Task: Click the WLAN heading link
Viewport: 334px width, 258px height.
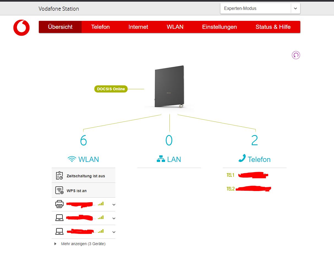Action: pos(89,159)
